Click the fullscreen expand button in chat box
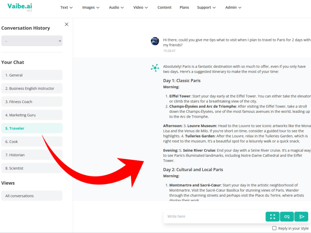This screenshot has width=311, height=233. (x=272, y=217)
